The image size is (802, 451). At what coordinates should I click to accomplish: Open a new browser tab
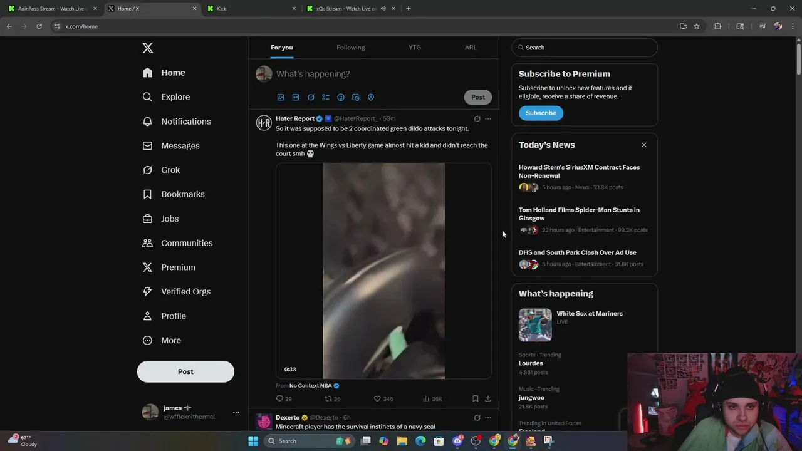click(x=408, y=9)
